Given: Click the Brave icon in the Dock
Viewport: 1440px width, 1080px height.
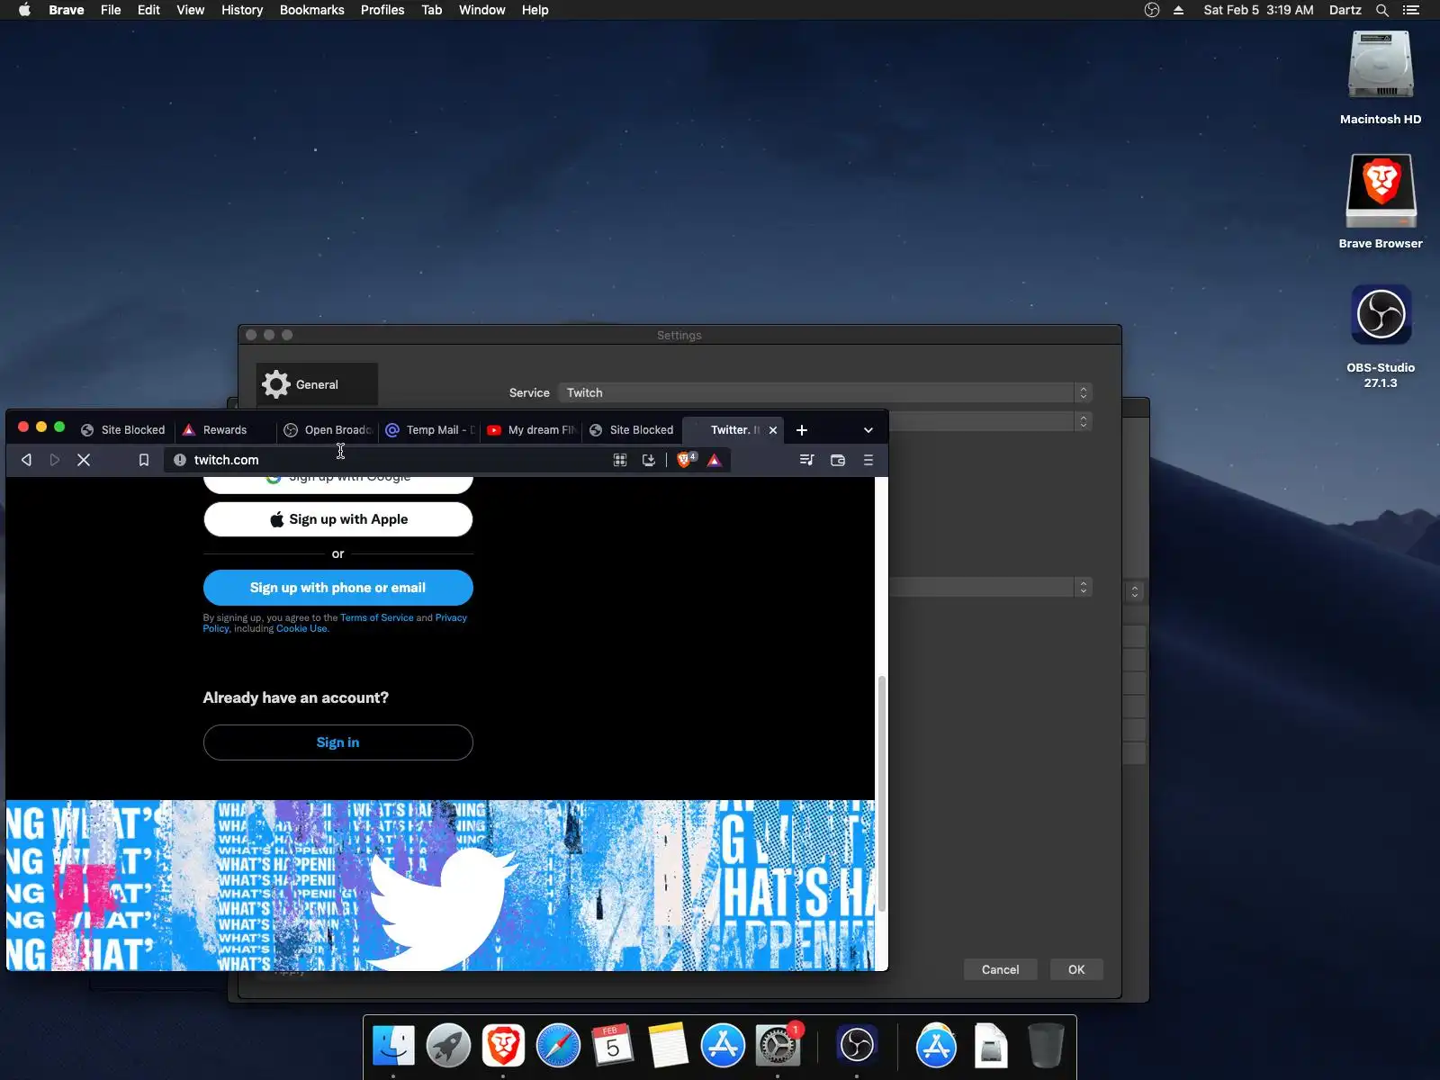Looking at the screenshot, I should click(503, 1046).
